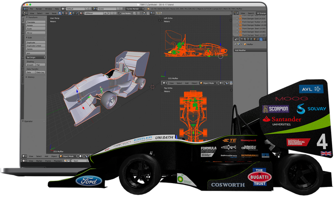Viewport: 334px width, 197px height.
Task: Click the Blender logo in info header
Action: [149, 9]
